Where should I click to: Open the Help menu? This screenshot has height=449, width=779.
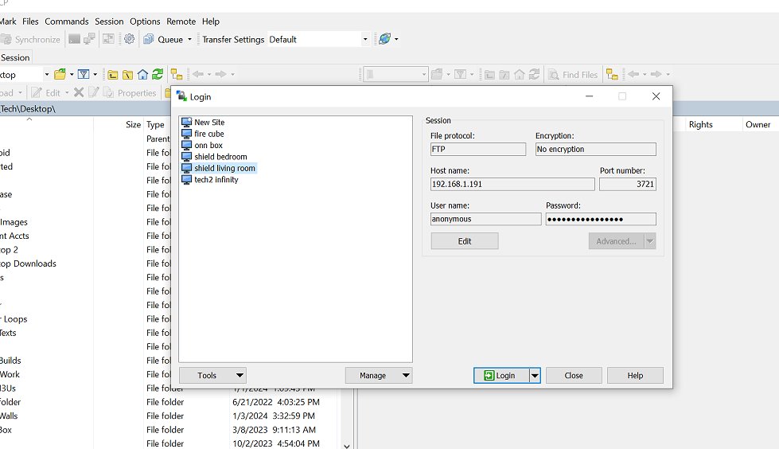211,21
